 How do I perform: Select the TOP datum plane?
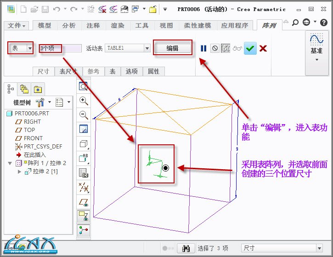(29, 130)
